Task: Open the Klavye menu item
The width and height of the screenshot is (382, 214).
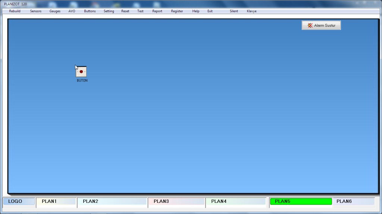Action: point(252,11)
